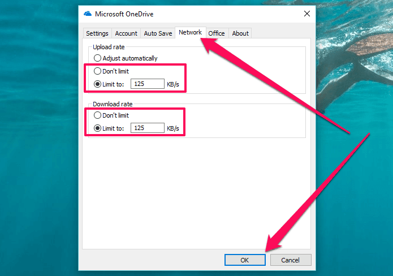The height and width of the screenshot is (276, 393).
Task: Select the Network tab
Action: [190, 32]
